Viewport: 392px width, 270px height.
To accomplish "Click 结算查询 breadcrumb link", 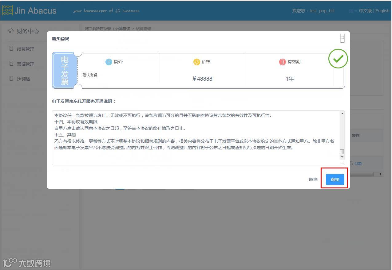I will 123,29.
